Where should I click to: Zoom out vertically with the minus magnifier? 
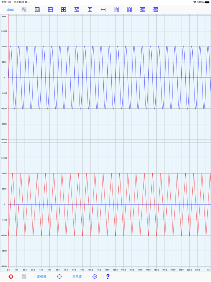pos(156,10)
